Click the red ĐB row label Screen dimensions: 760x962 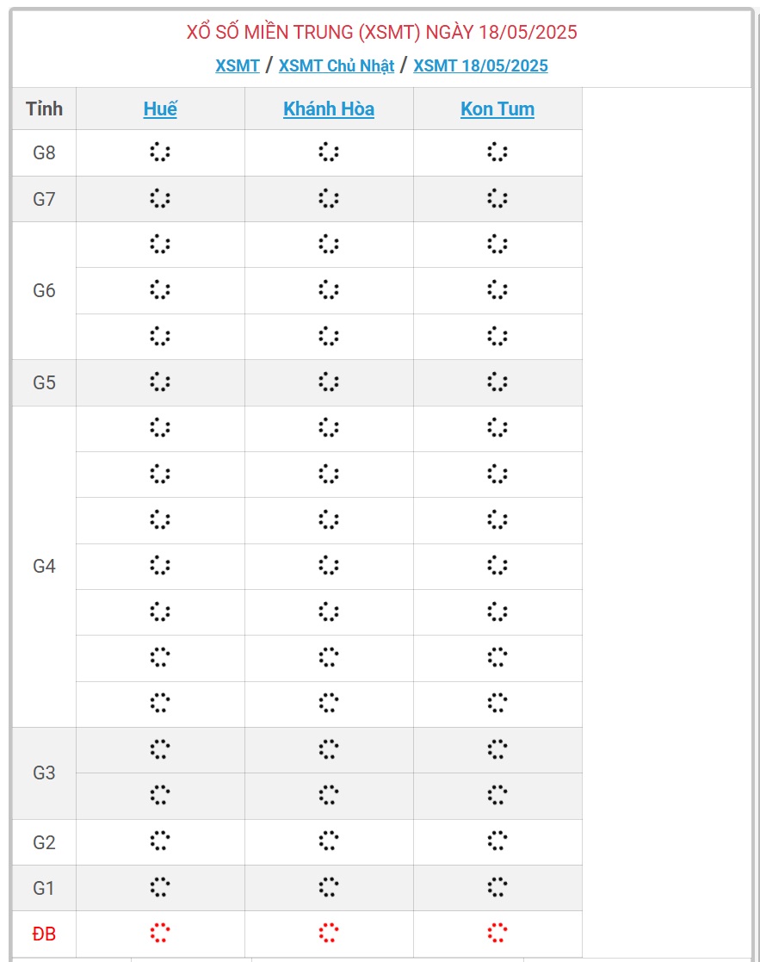[44, 934]
